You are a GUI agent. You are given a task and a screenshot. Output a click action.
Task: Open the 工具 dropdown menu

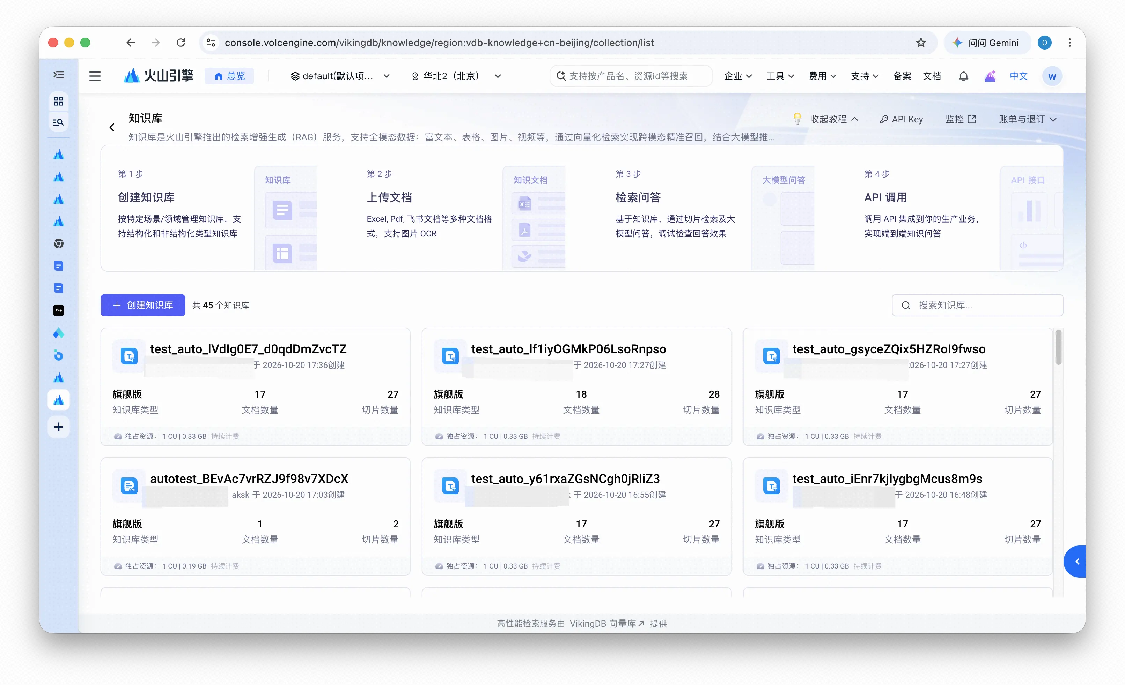(x=780, y=76)
